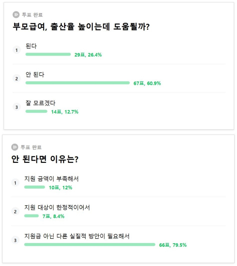Click the 29표, 26.4% vote count text

click(88, 55)
